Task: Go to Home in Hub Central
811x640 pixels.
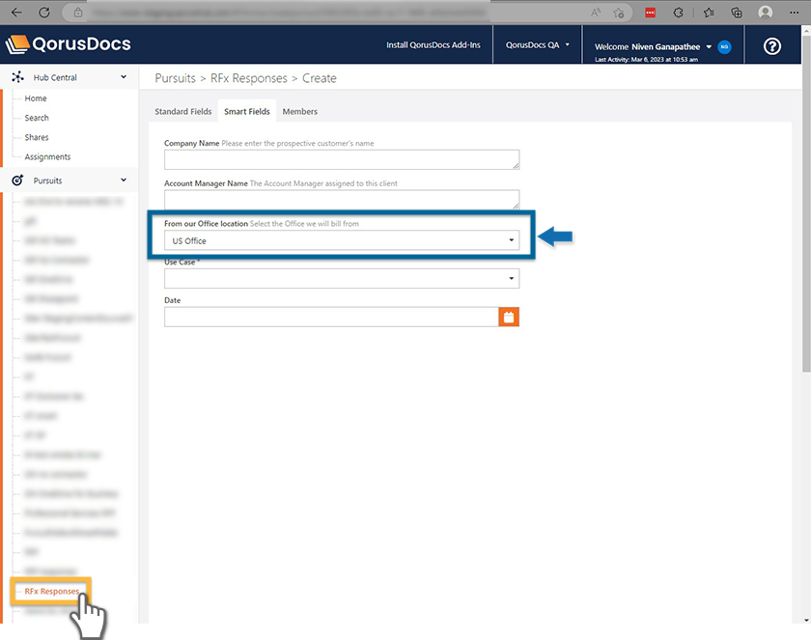Action: click(x=36, y=98)
